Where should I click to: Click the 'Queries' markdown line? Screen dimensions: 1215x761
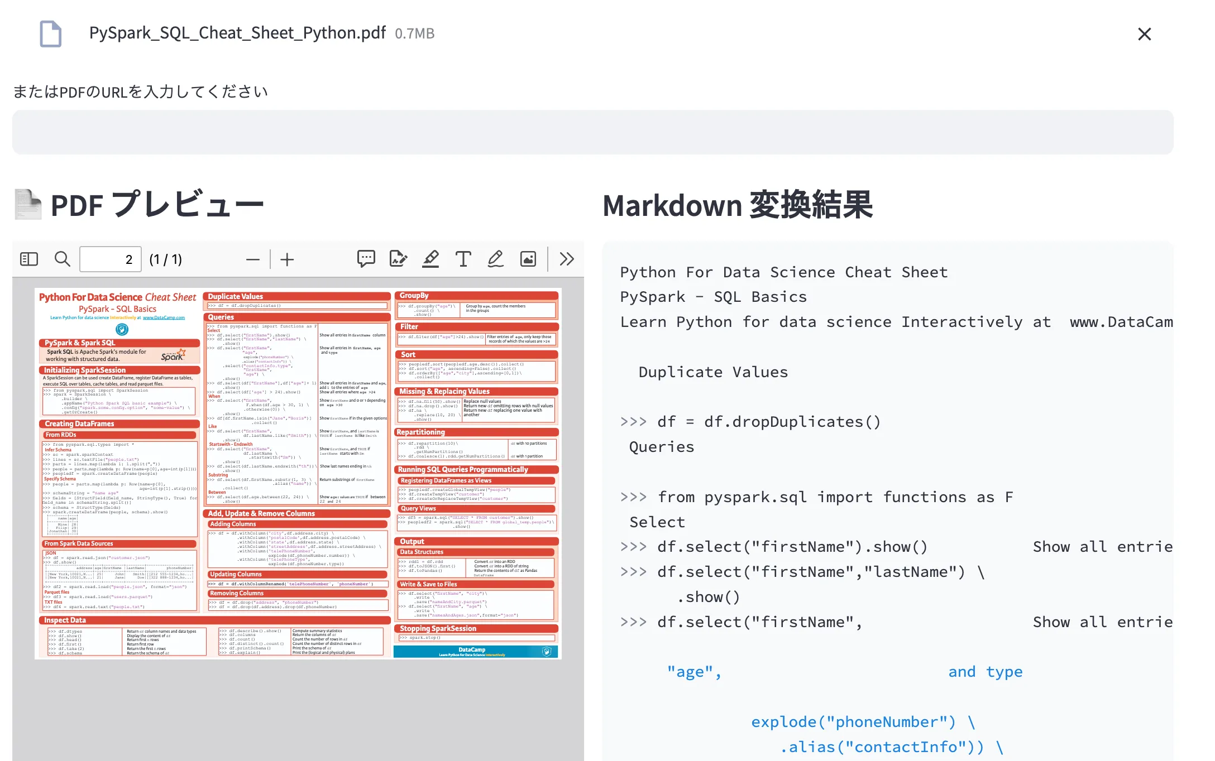coord(662,447)
